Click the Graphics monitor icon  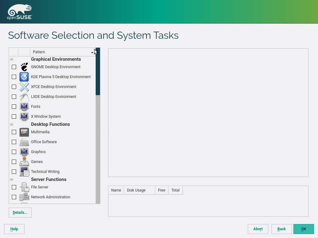[x=24, y=152]
